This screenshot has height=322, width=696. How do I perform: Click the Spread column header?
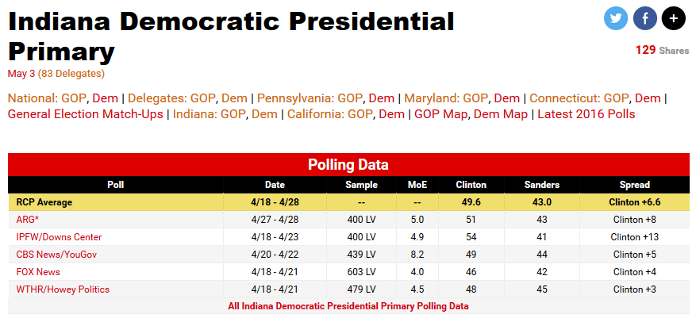pos(634,185)
